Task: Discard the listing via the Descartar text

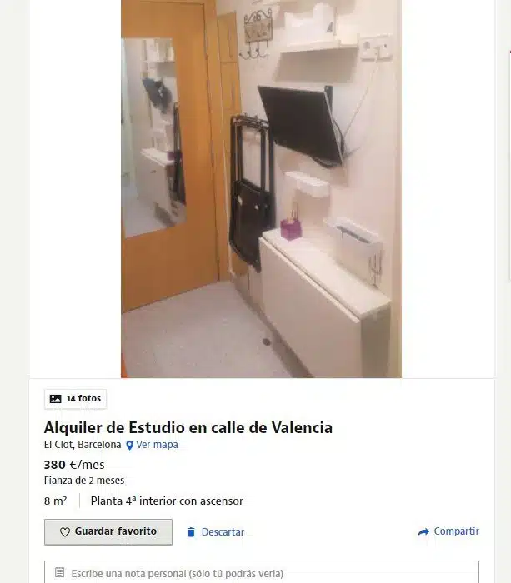Action: tap(223, 532)
